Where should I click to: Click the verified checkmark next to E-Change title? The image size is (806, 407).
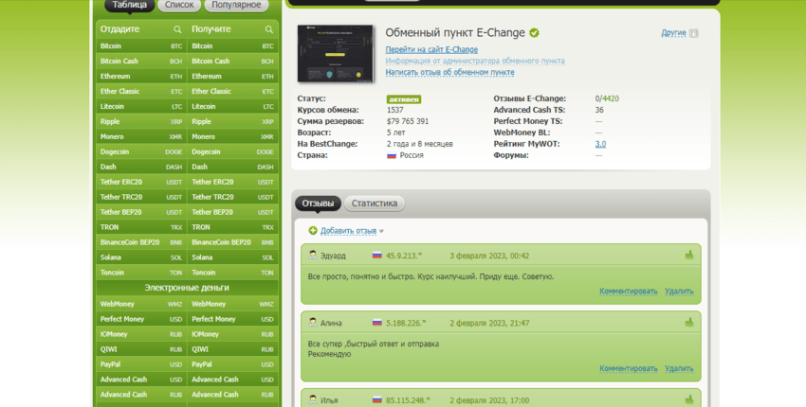pyautogui.click(x=534, y=33)
